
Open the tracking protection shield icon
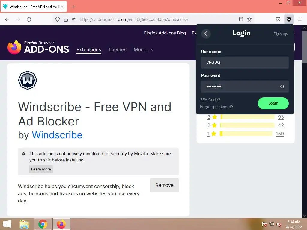57,19
